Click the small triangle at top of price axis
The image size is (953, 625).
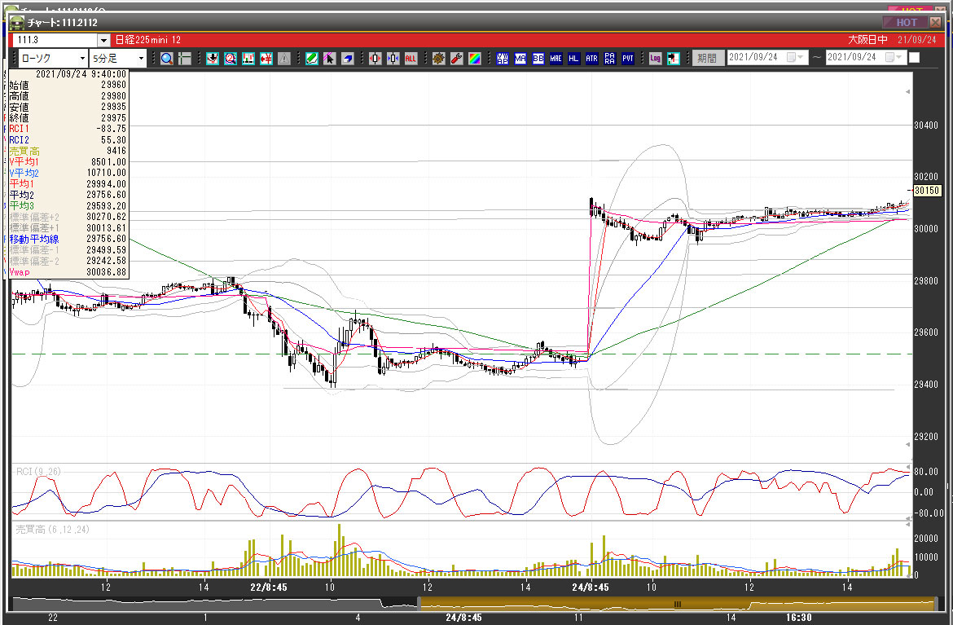[x=908, y=92]
